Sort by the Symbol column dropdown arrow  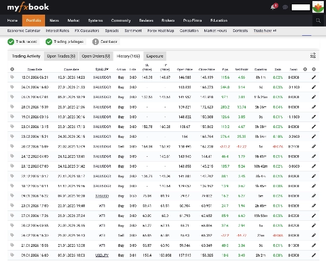tap(108, 69)
